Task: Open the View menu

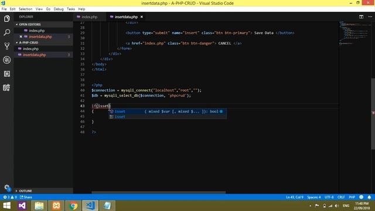Action: (x=39, y=9)
